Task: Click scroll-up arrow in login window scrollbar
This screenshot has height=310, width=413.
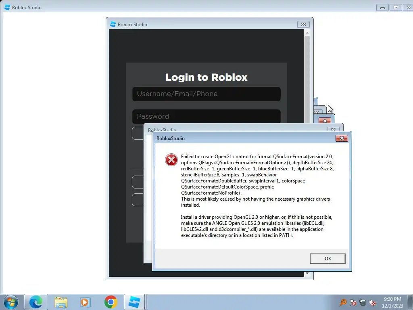Action: tap(307, 33)
